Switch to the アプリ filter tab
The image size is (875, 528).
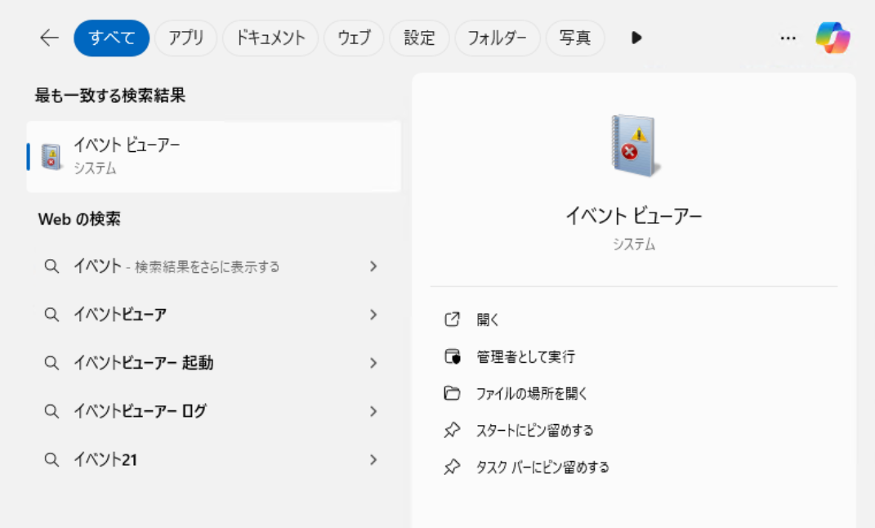185,38
